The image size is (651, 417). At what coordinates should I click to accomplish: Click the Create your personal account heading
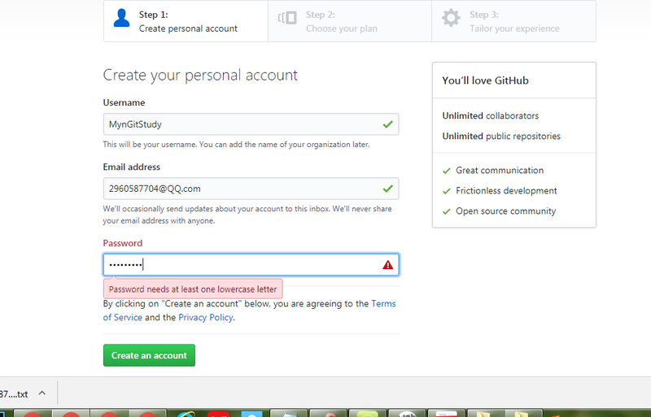[200, 75]
